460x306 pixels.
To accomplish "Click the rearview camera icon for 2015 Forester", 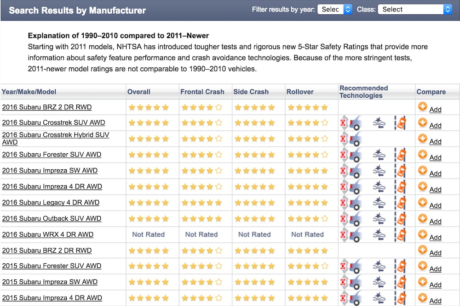I will 351,266.
